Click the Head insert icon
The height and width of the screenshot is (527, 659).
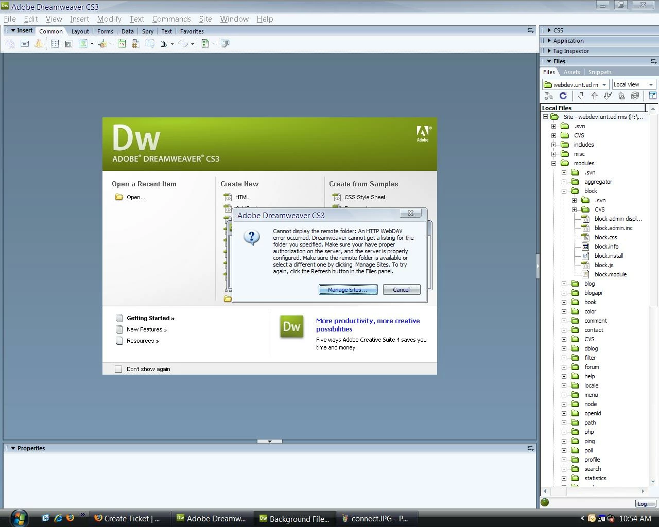click(x=164, y=44)
